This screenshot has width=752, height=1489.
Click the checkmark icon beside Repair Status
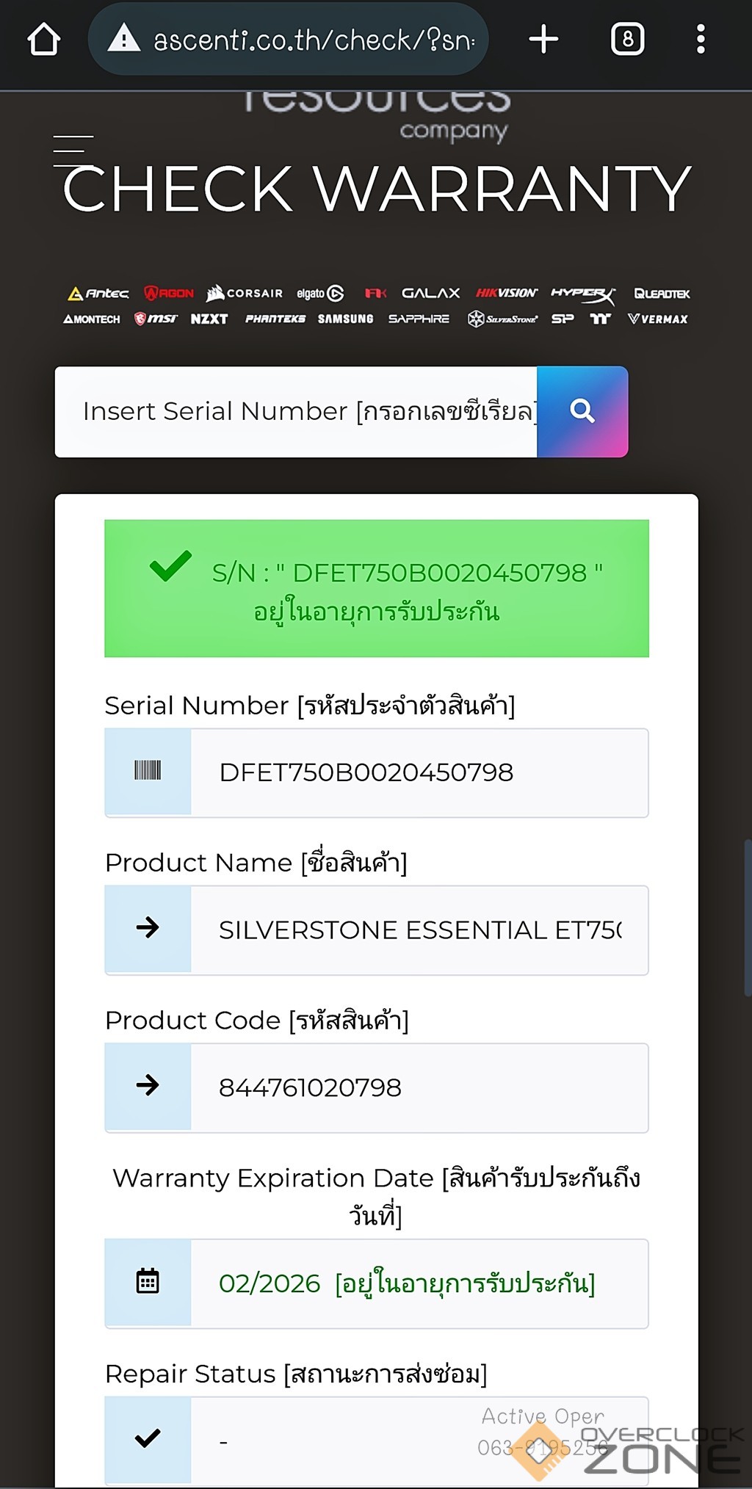(x=148, y=1438)
